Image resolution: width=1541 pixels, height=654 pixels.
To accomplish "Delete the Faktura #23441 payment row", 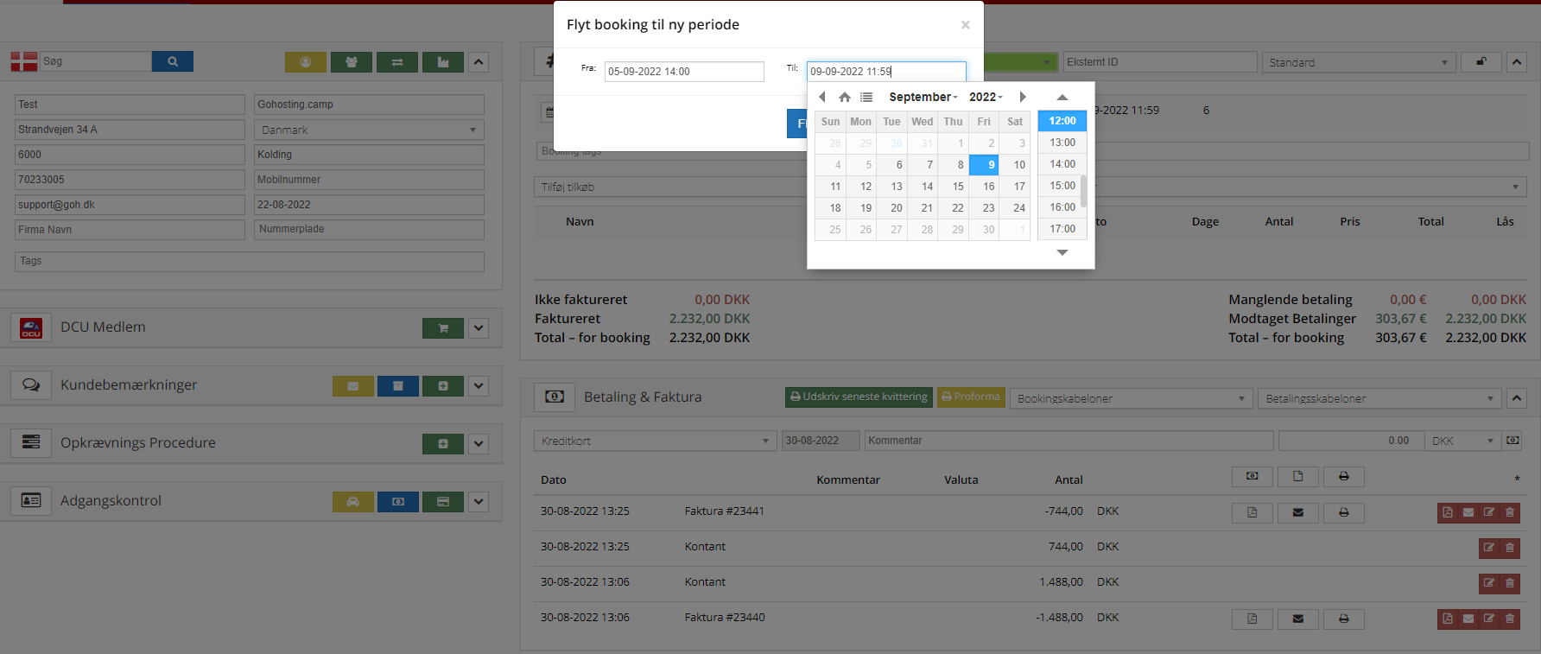I will tap(1510, 512).
